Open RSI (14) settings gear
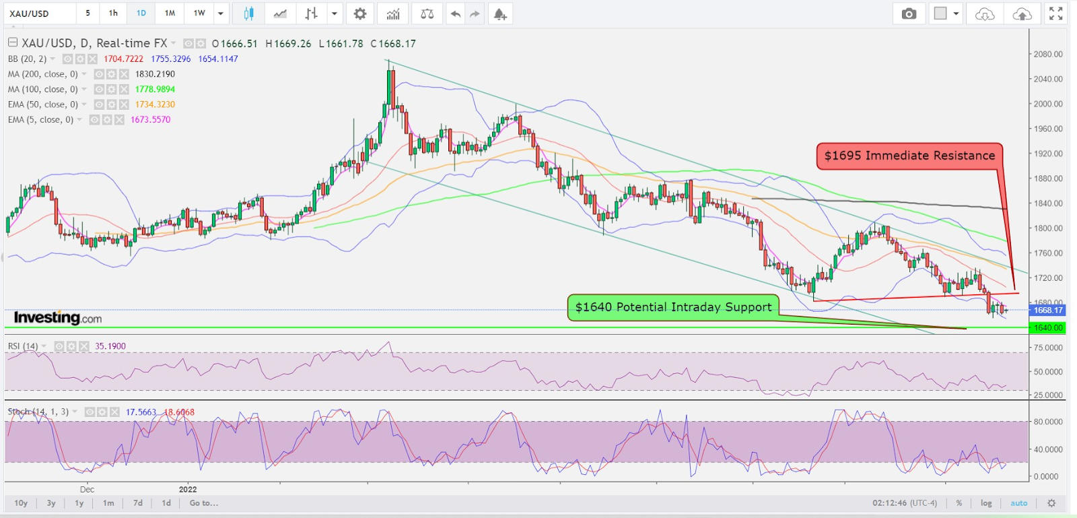 (x=71, y=346)
